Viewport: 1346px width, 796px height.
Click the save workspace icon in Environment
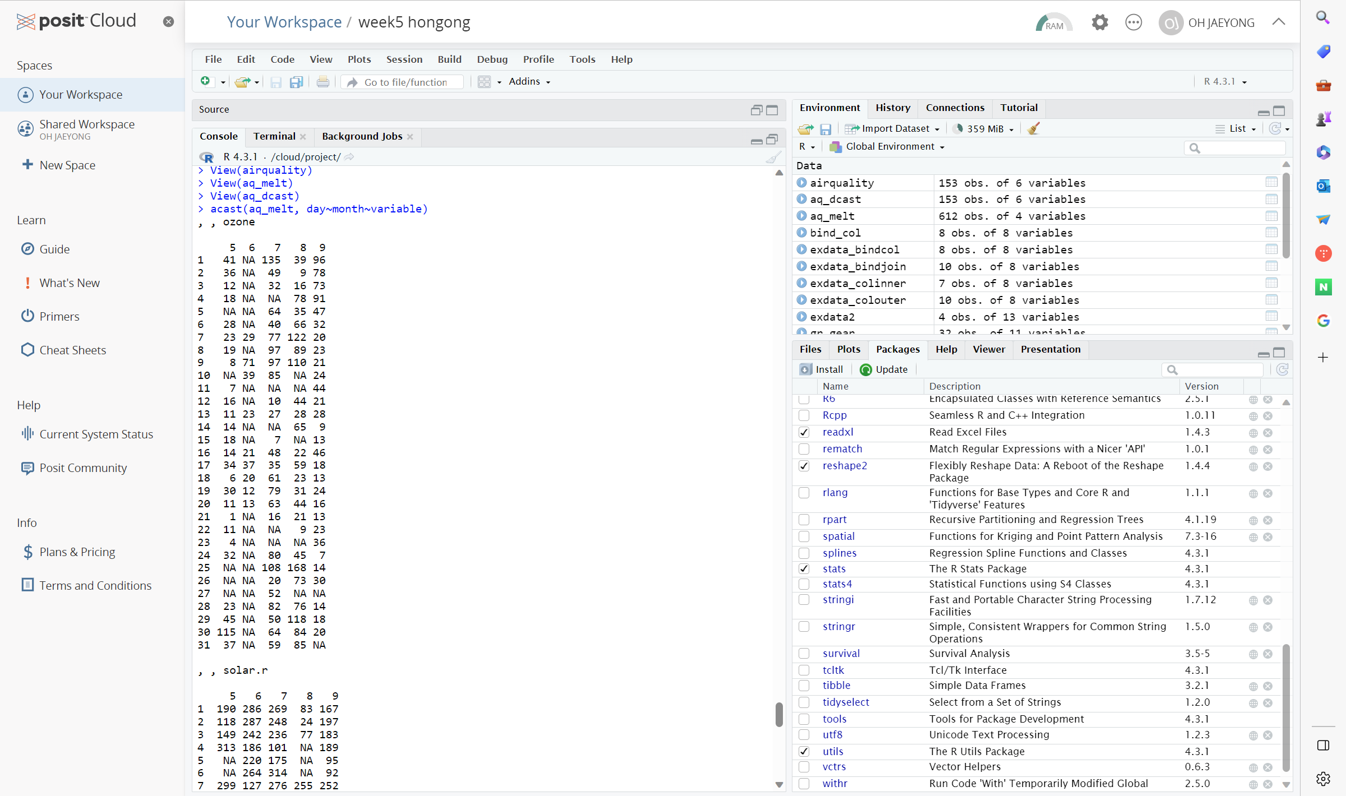pyautogui.click(x=825, y=129)
